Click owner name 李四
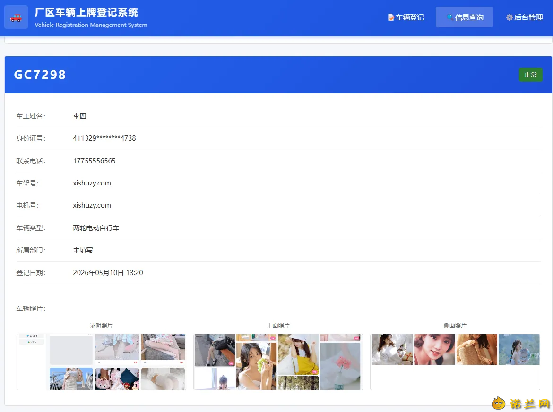553x412 pixels. (x=80, y=116)
